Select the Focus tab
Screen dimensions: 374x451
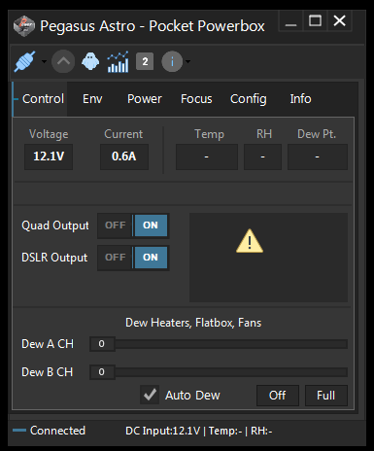[196, 99]
